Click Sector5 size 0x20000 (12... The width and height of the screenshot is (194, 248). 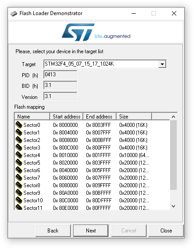pos(134,163)
